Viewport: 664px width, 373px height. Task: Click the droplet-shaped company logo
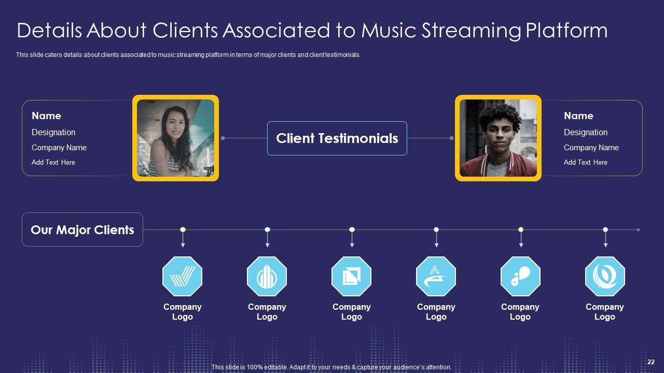[x=520, y=276]
